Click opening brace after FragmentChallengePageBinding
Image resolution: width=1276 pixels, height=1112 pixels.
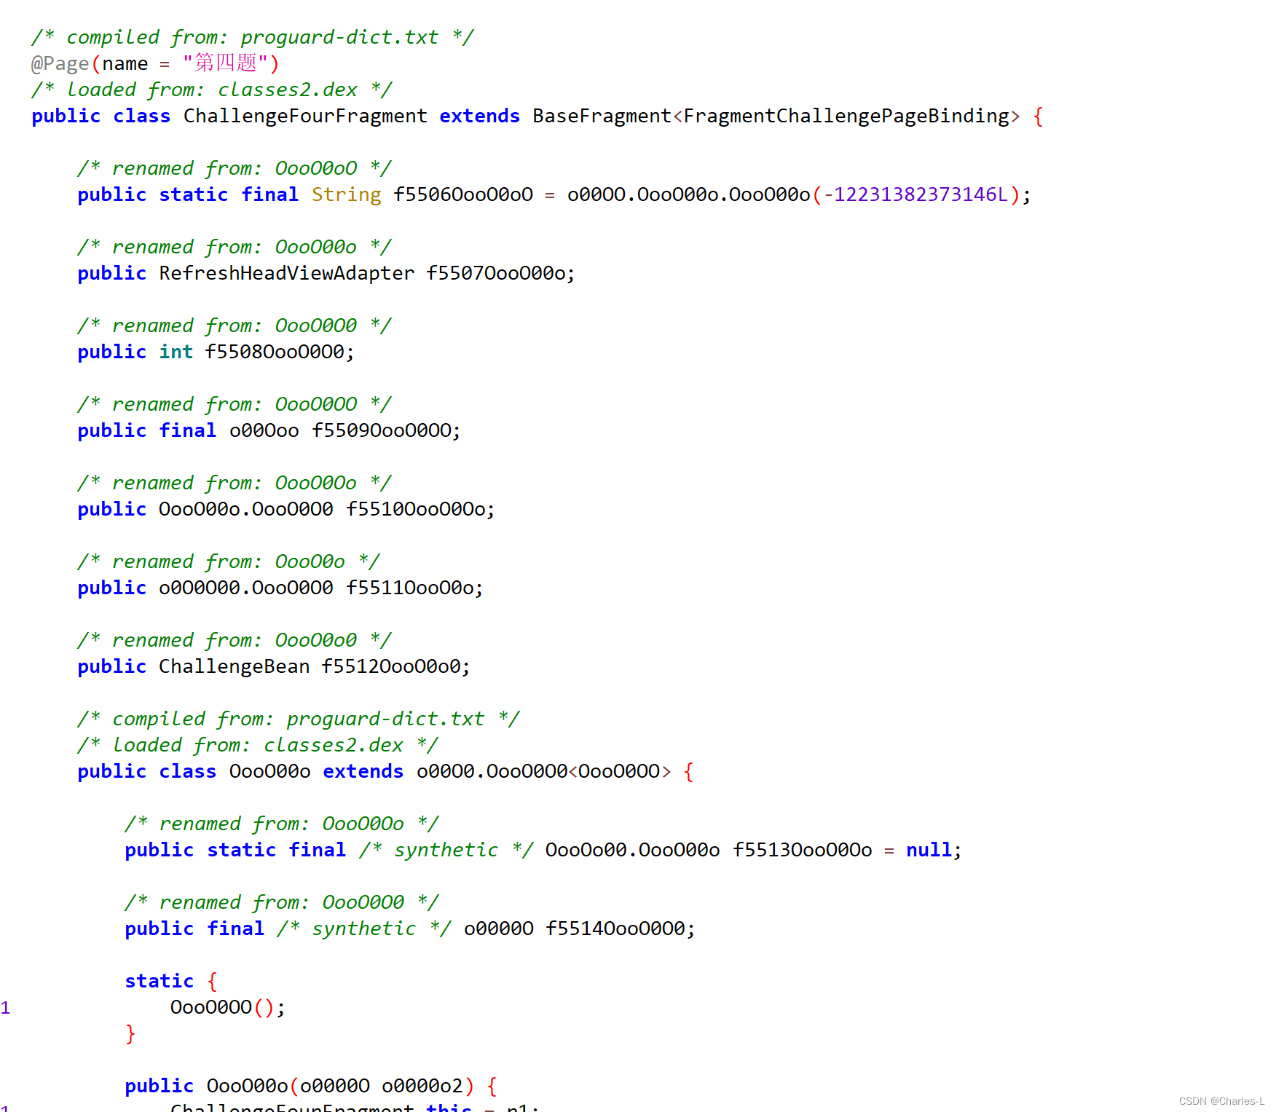point(1039,117)
